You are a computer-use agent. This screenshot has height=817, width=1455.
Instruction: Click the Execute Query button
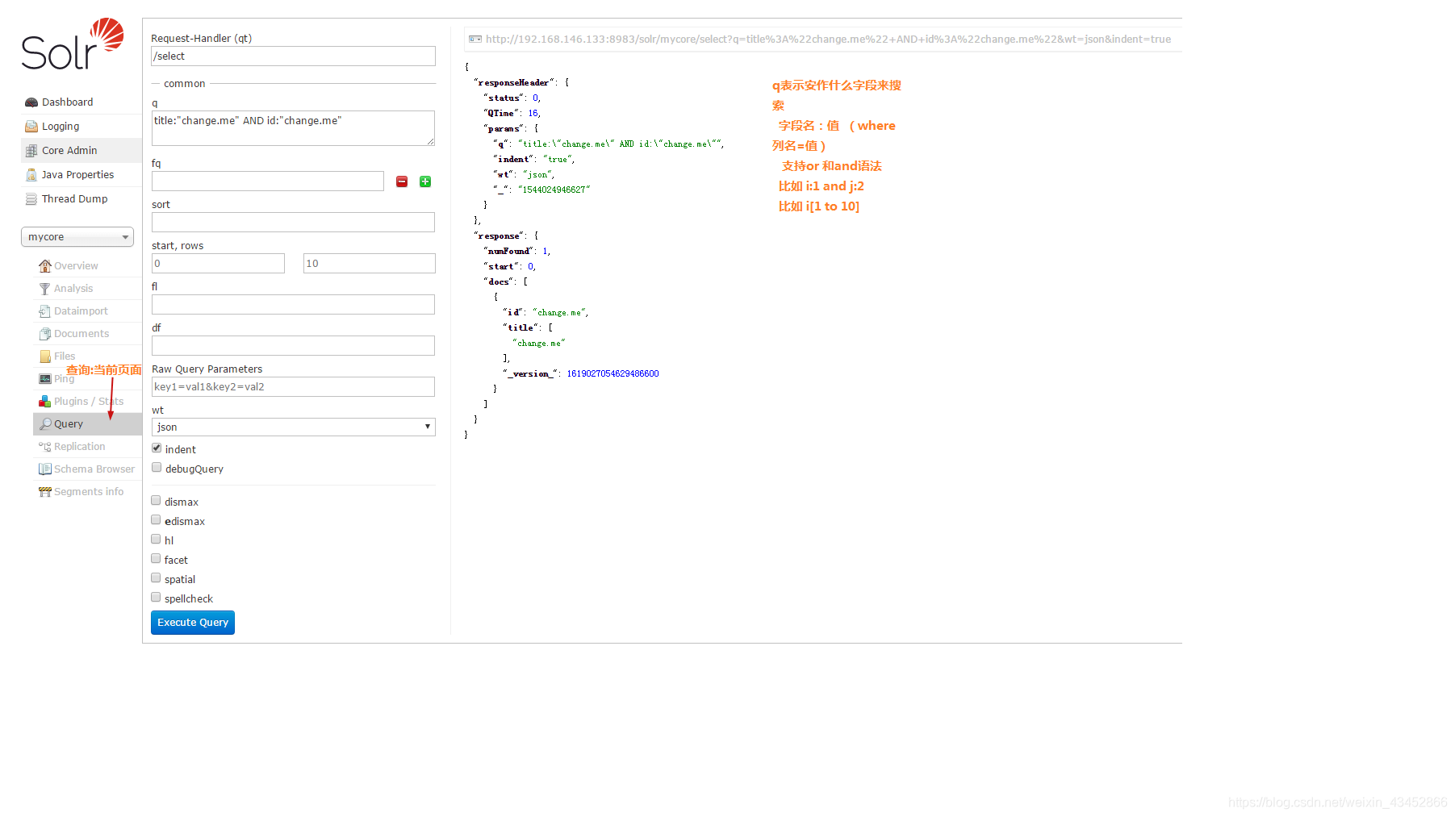click(x=193, y=623)
